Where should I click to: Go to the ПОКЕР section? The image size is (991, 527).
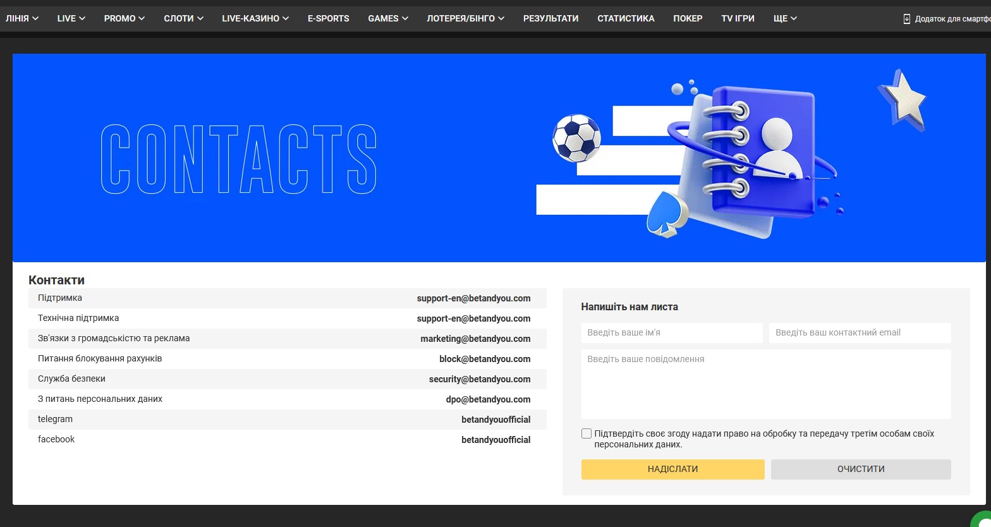click(688, 18)
